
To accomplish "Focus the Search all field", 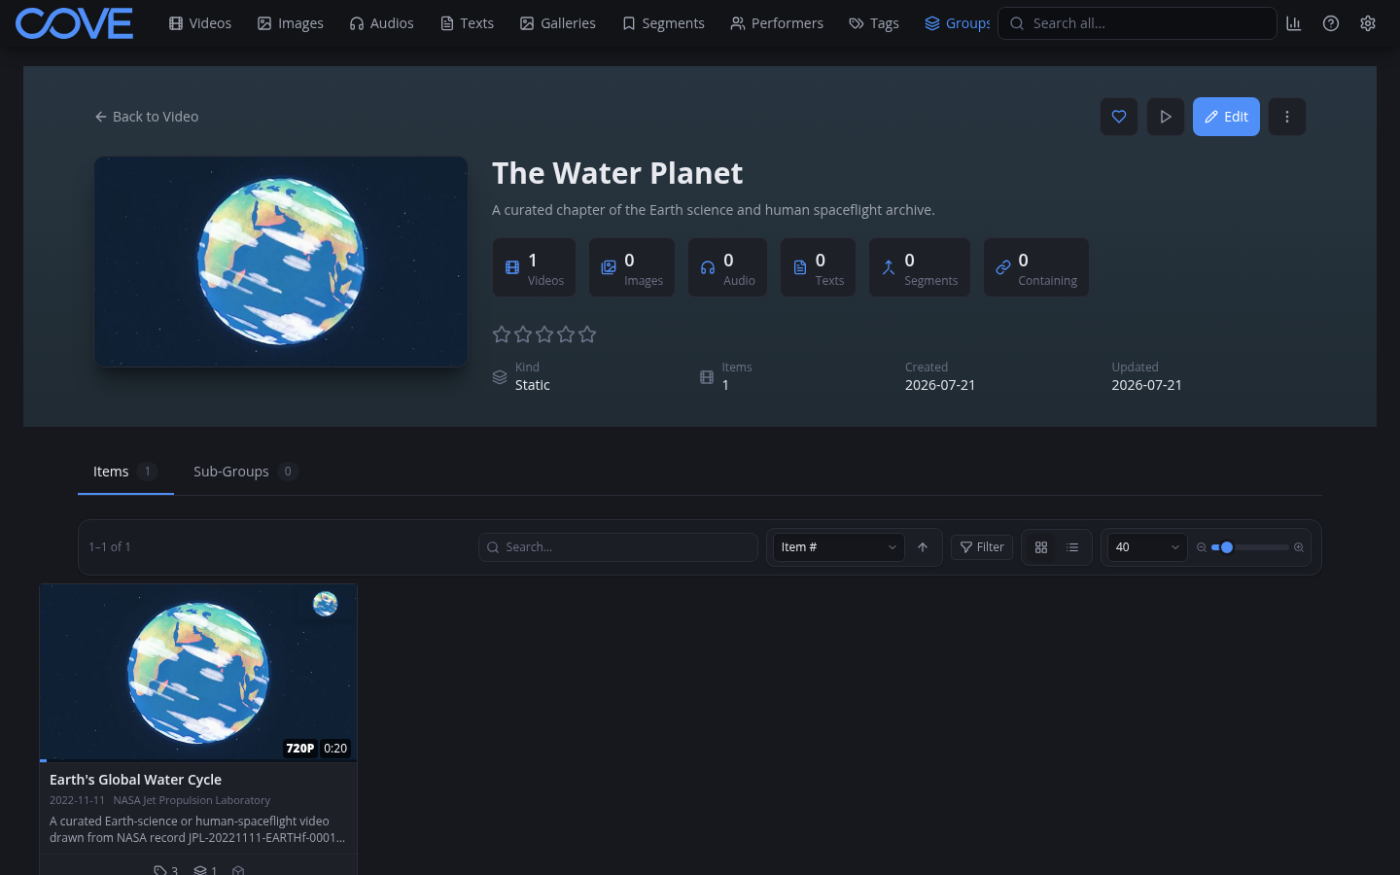I will click(x=1137, y=23).
